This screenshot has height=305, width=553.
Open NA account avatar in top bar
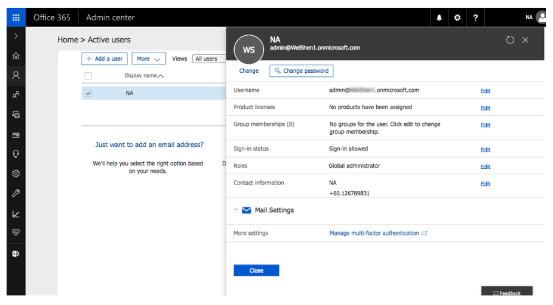click(x=541, y=17)
